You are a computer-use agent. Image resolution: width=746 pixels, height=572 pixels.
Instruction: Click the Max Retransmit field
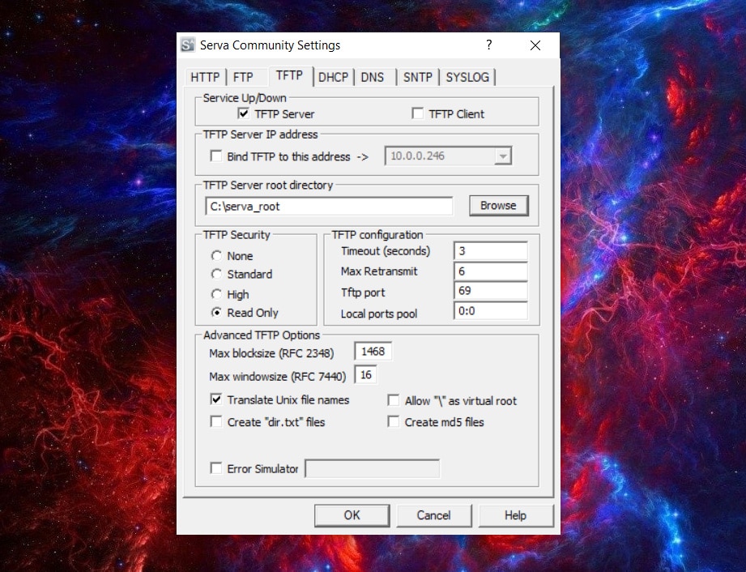pos(491,271)
